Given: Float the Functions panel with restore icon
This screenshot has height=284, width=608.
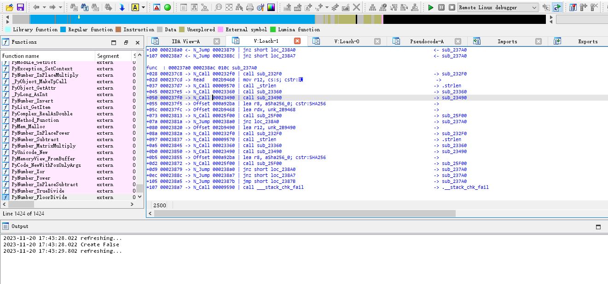Looking at the screenshot, I should tap(126, 42).
